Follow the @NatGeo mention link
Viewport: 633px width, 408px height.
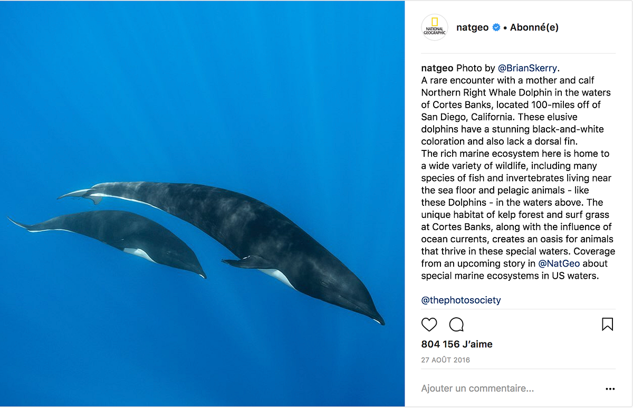click(559, 263)
